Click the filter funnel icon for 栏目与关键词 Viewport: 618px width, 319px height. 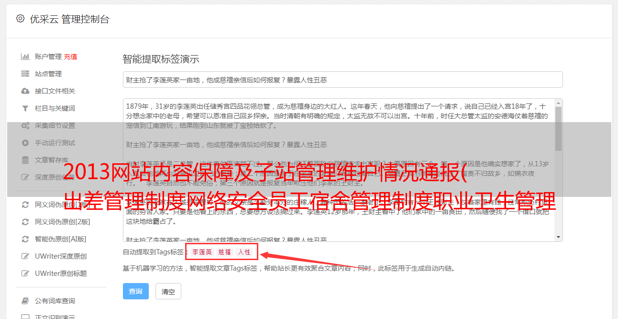(x=25, y=108)
